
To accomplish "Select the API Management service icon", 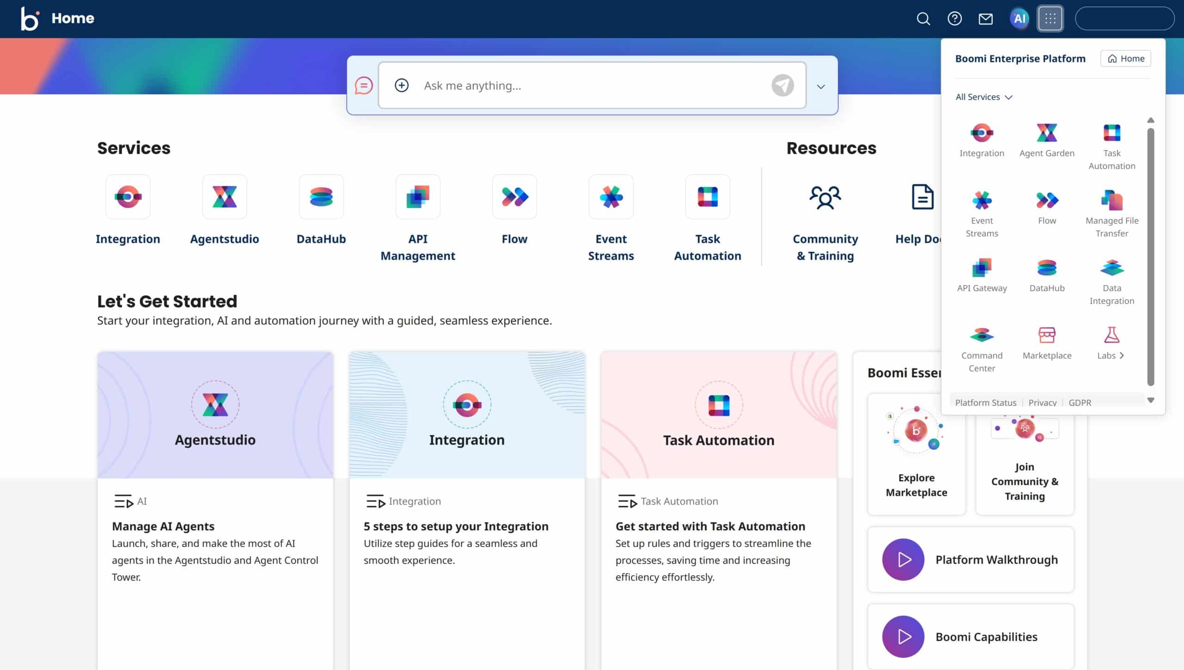I will pyautogui.click(x=418, y=197).
